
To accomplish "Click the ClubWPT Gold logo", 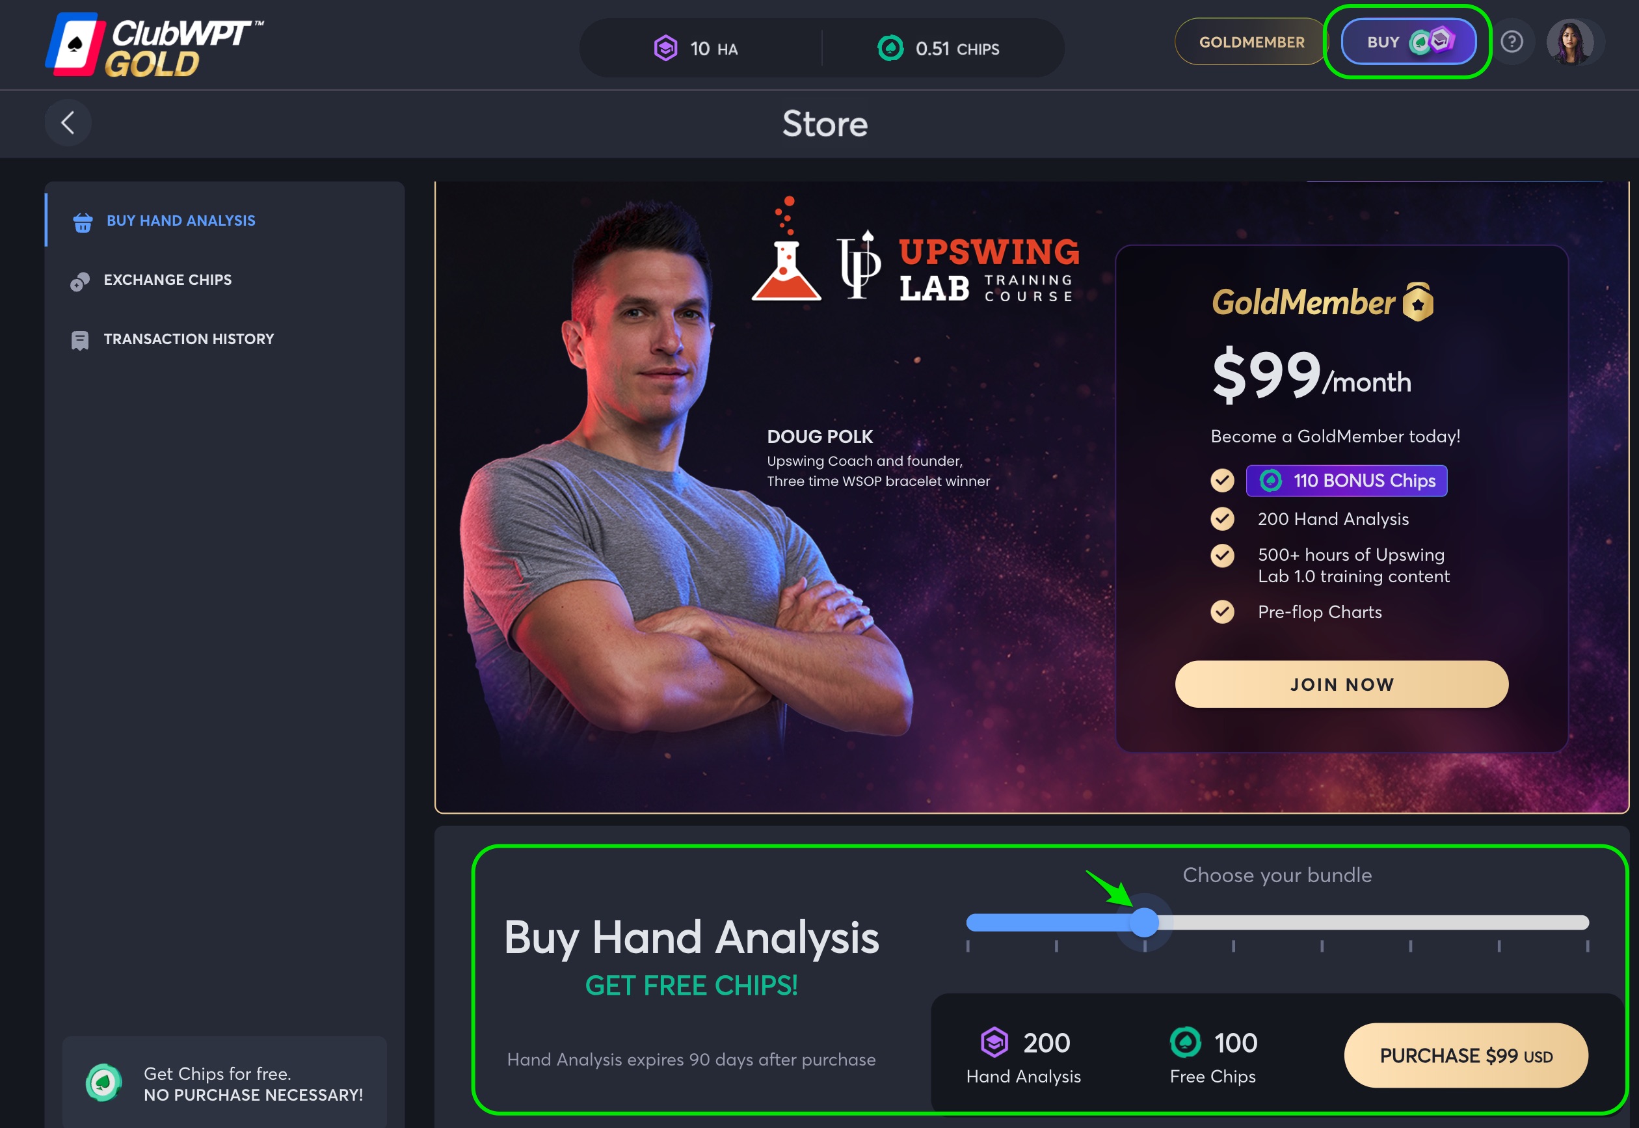I will tap(154, 46).
